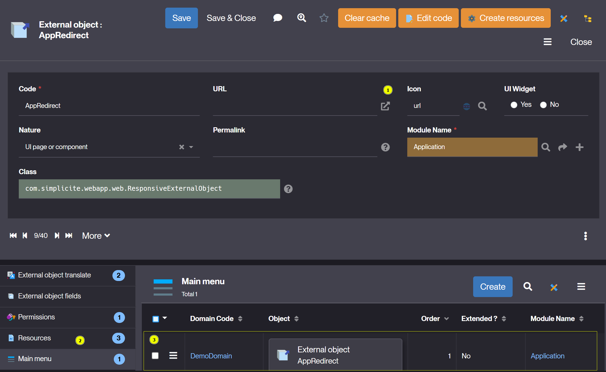Select Yes for UI Widget

click(x=514, y=105)
